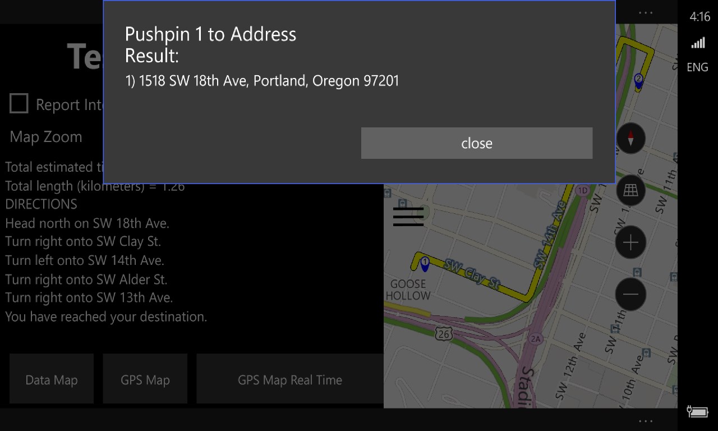Enable the Report Int checkbox
The width and height of the screenshot is (718, 431).
click(20, 103)
